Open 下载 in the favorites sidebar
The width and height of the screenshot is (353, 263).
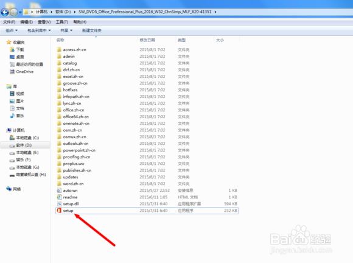point(16,49)
